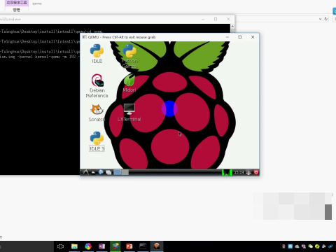Open PowerPoint from the taskbar

pyautogui.click(x=129, y=246)
